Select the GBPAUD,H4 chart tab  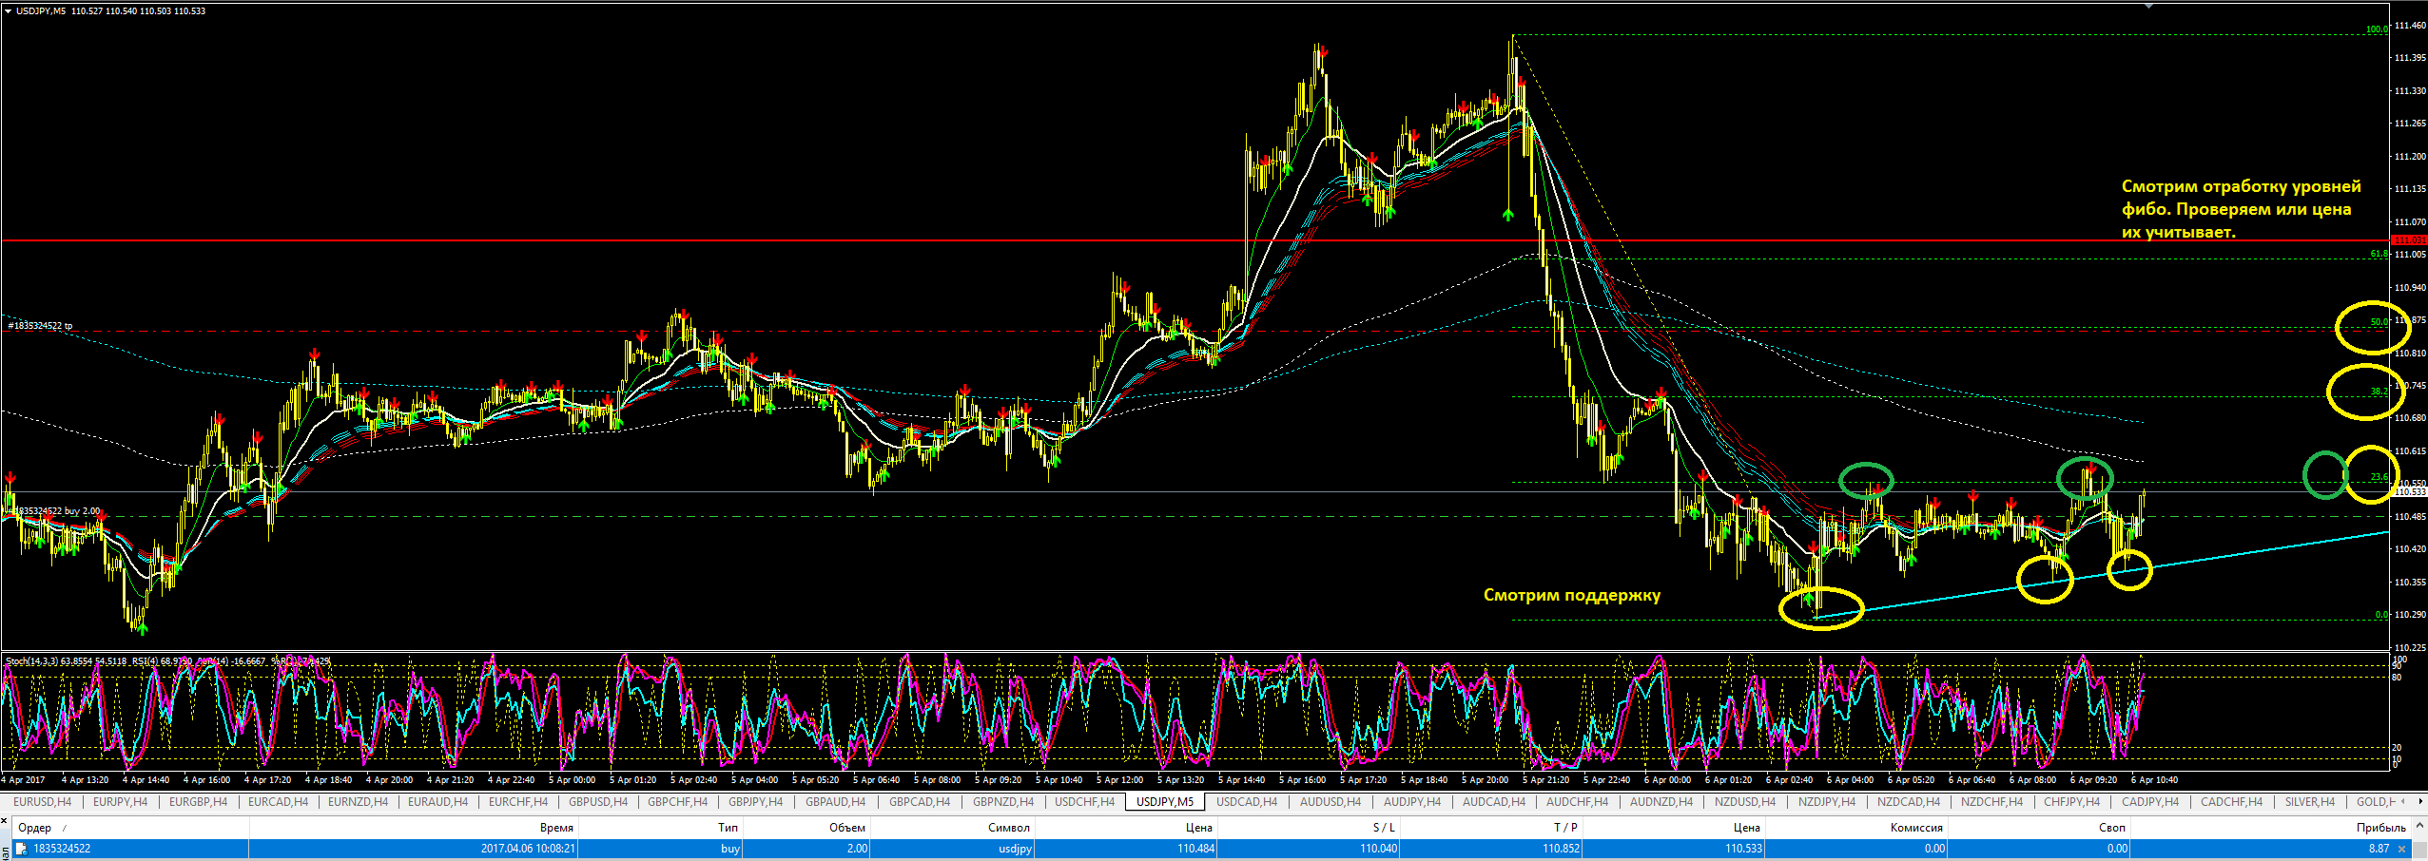835,802
